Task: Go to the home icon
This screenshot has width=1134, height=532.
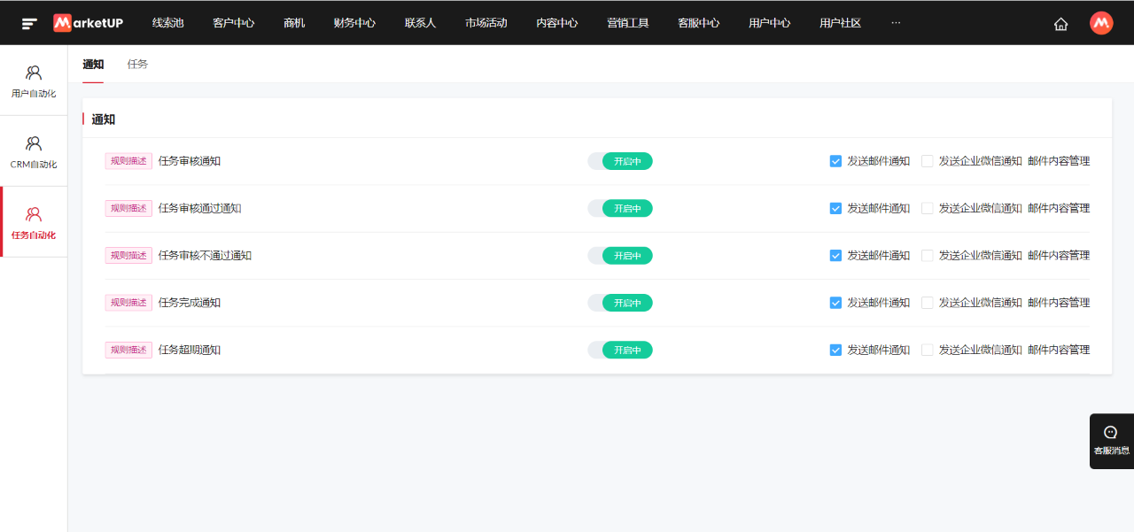Action: (1060, 24)
